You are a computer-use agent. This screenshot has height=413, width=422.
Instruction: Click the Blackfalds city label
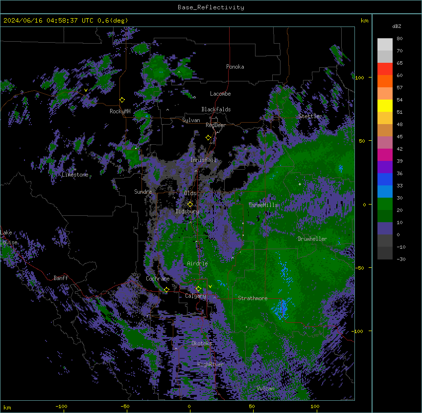pyautogui.click(x=216, y=109)
